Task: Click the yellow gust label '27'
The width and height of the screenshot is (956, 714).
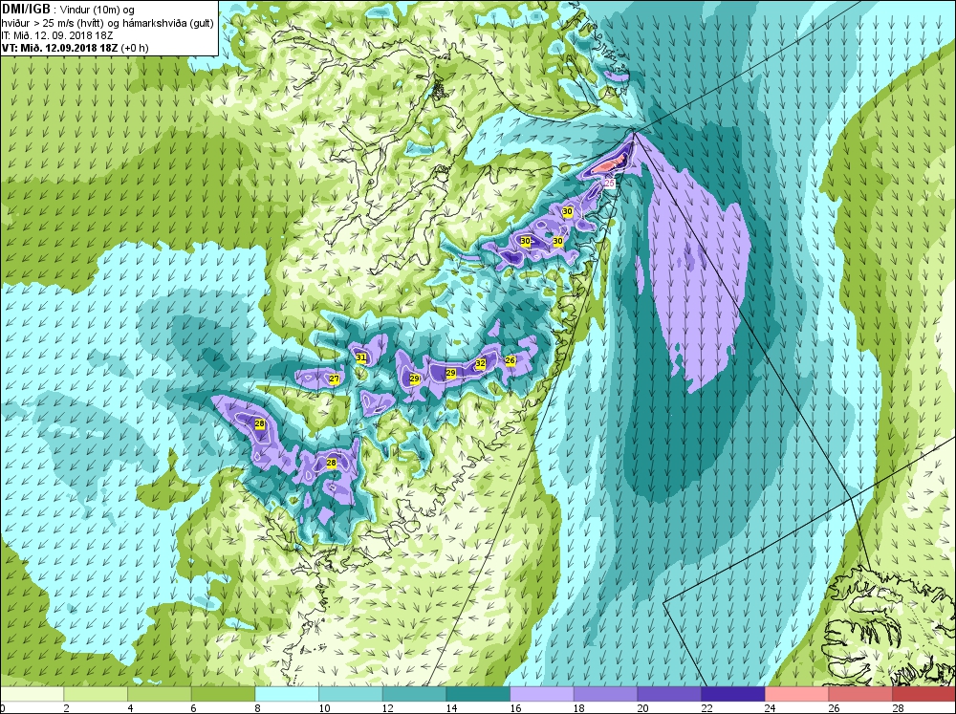Action: click(334, 379)
